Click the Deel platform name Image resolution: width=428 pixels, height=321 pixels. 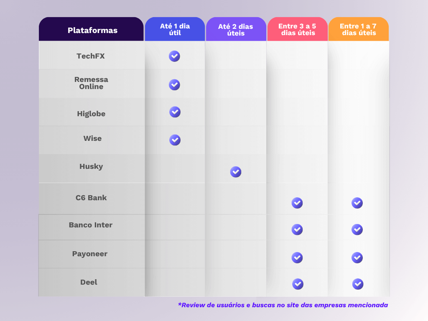(89, 282)
